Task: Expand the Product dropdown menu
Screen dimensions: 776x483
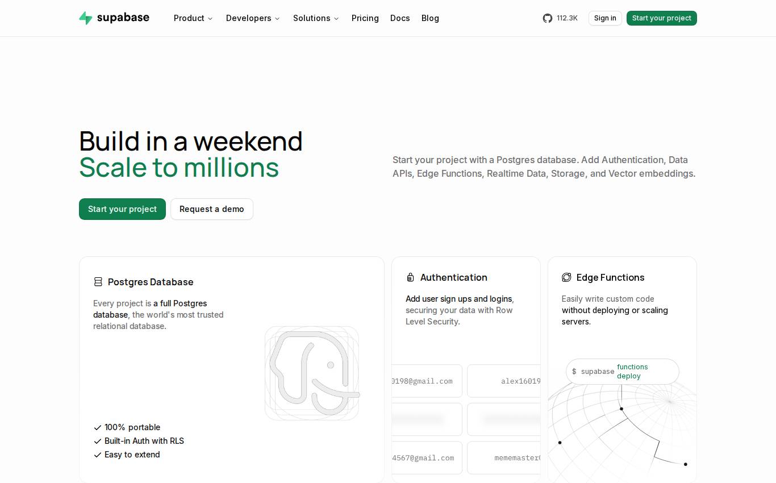Action: tap(193, 18)
